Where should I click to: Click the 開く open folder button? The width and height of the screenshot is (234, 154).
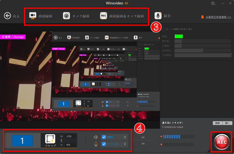pos(228,123)
